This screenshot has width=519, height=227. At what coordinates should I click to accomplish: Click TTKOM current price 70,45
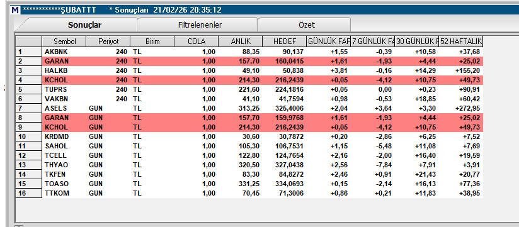pos(251,193)
